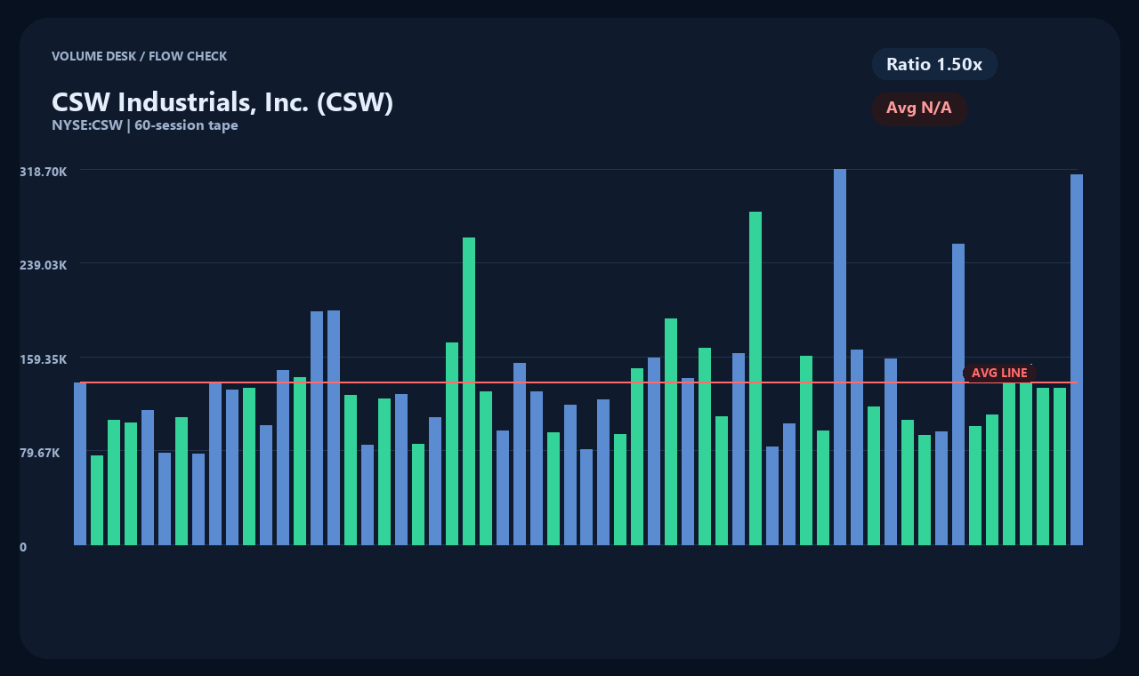Image resolution: width=1139 pixels, height=676 pixels.
Task: Select the AVG LINE label tag
Action: pos(999,373)
